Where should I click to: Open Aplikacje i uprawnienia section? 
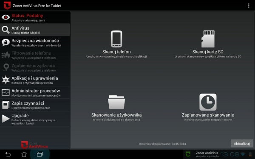[x=35, y=80]
